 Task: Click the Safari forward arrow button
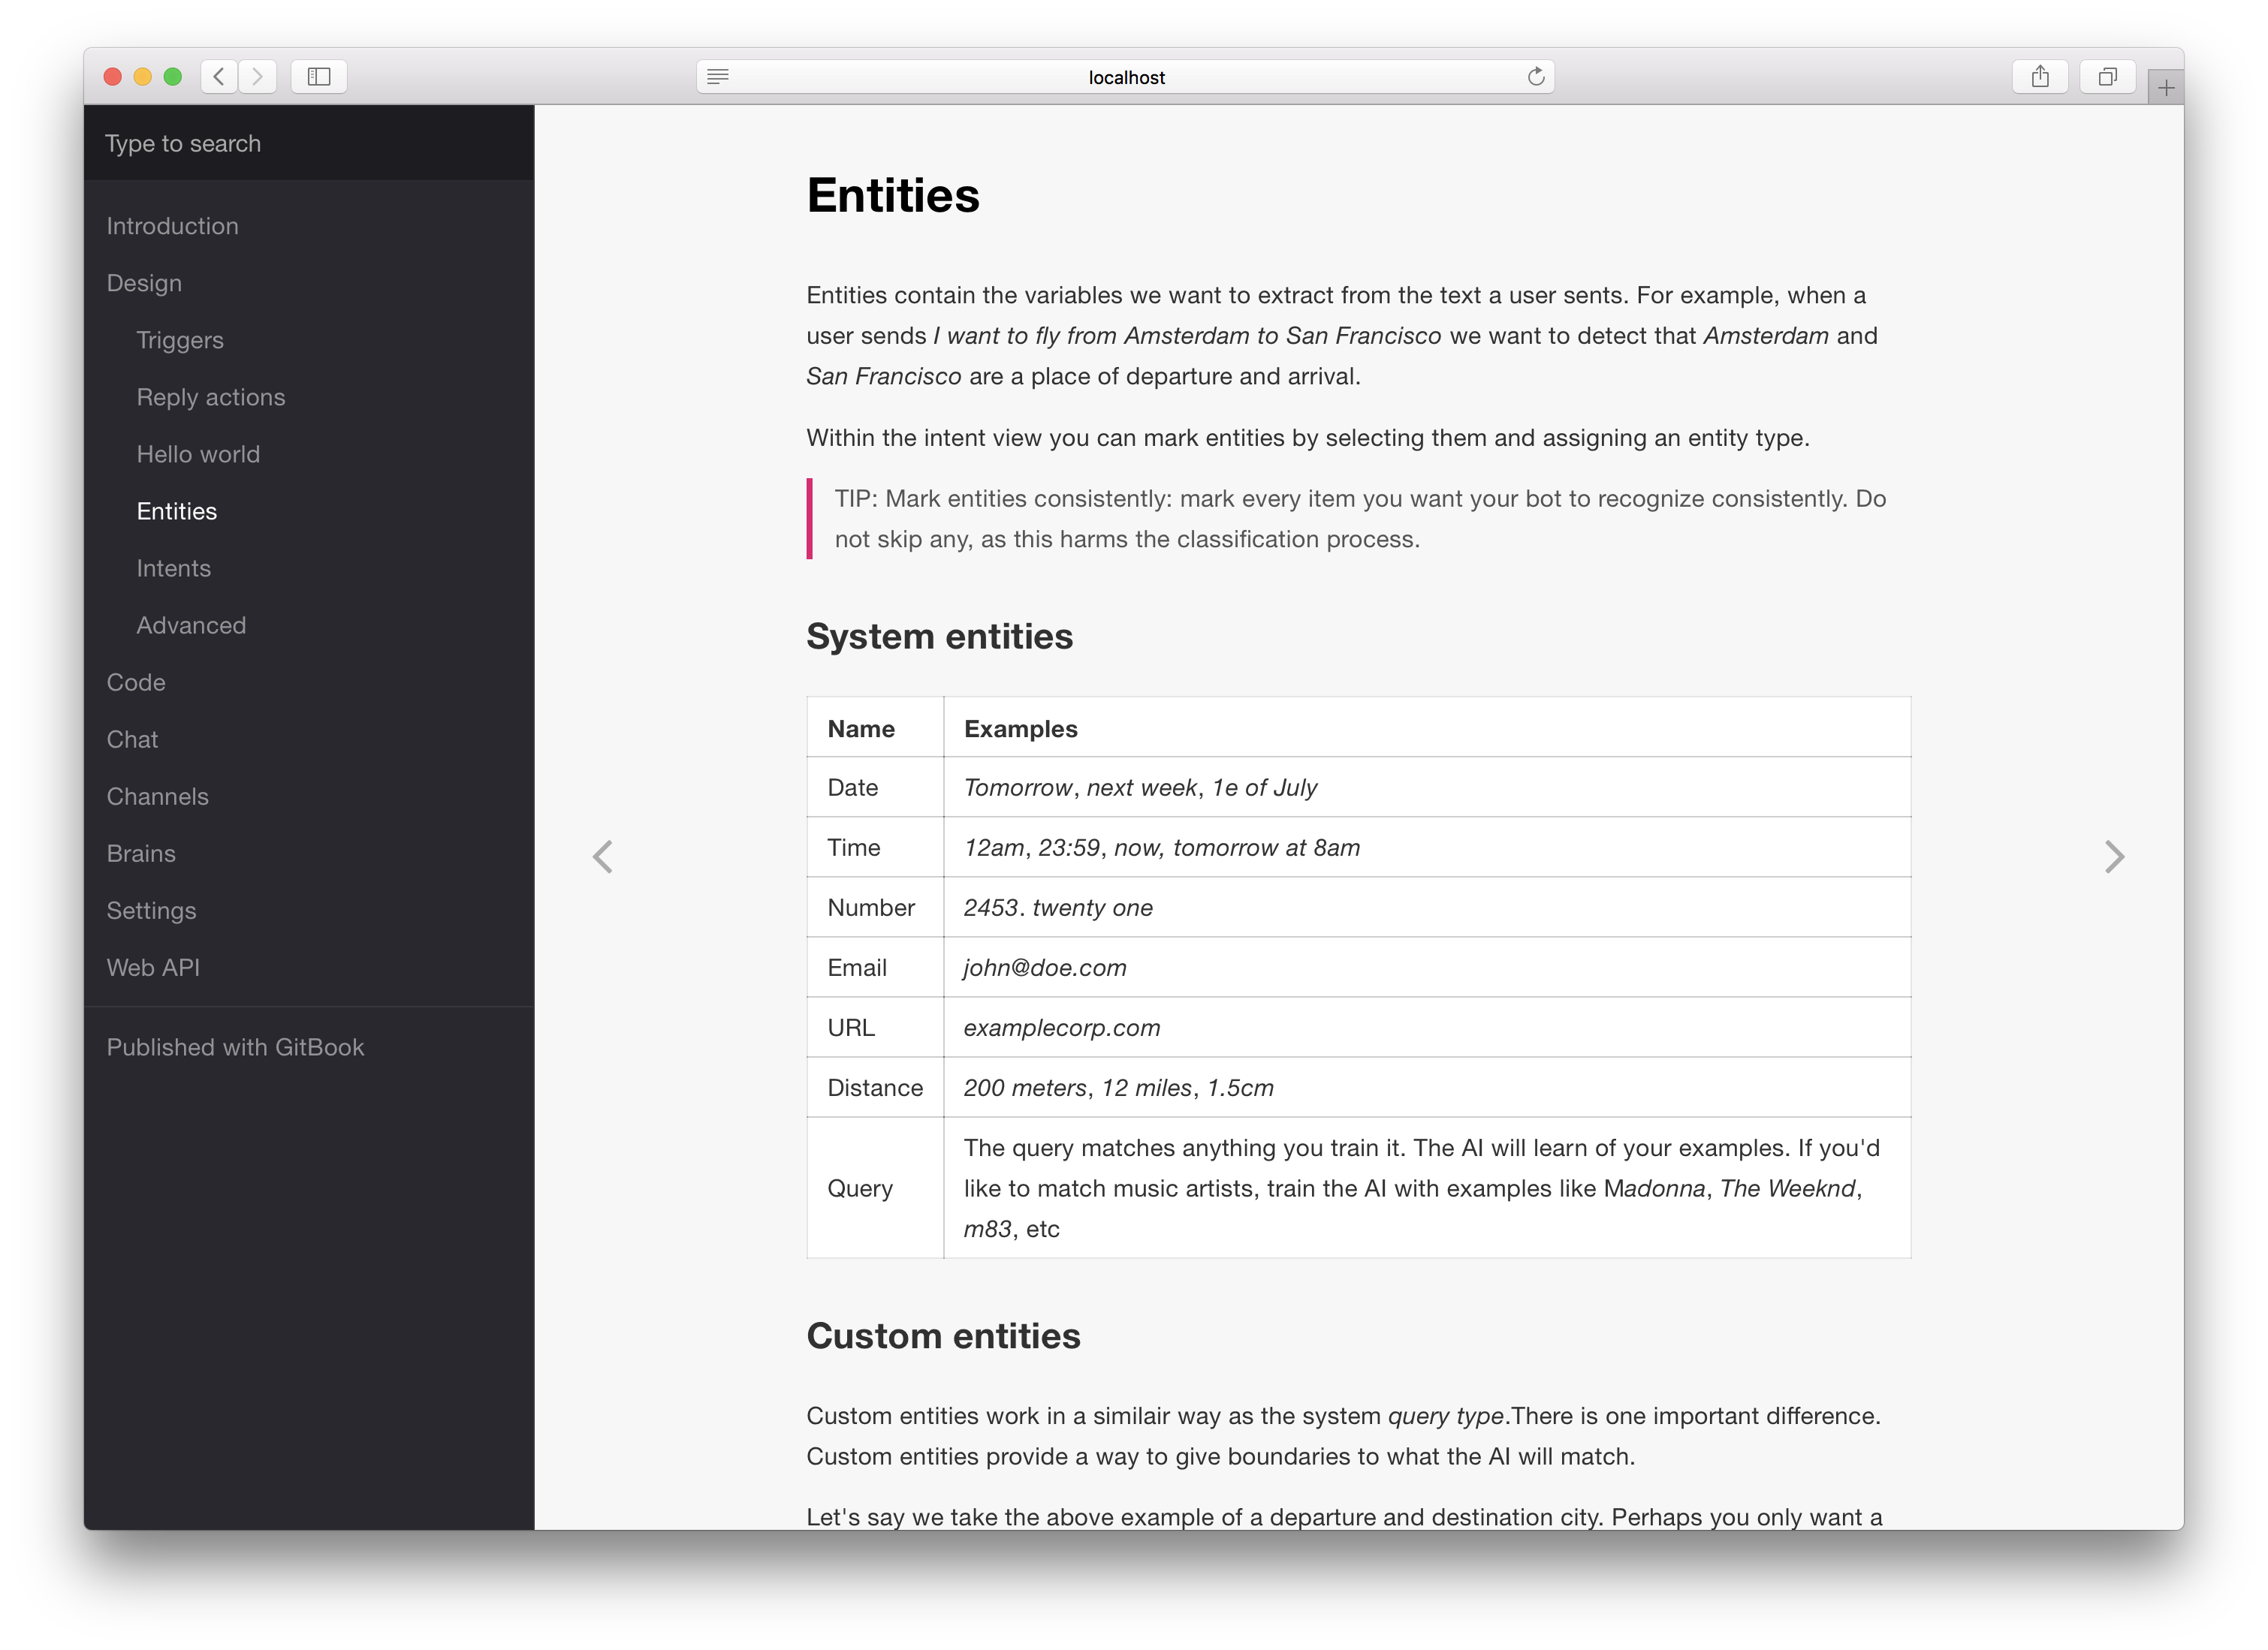coord(258,77)
